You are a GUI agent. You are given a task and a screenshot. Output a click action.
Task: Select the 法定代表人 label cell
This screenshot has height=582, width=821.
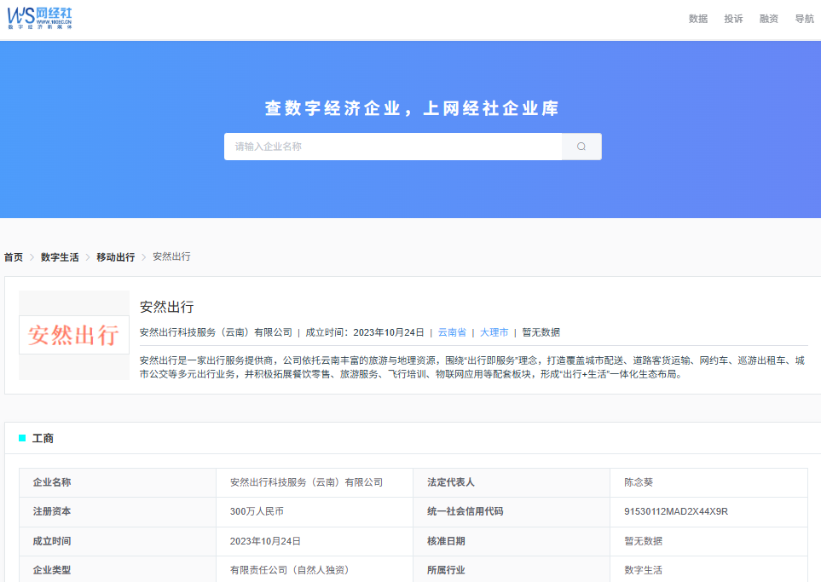(x=512, y=482)
